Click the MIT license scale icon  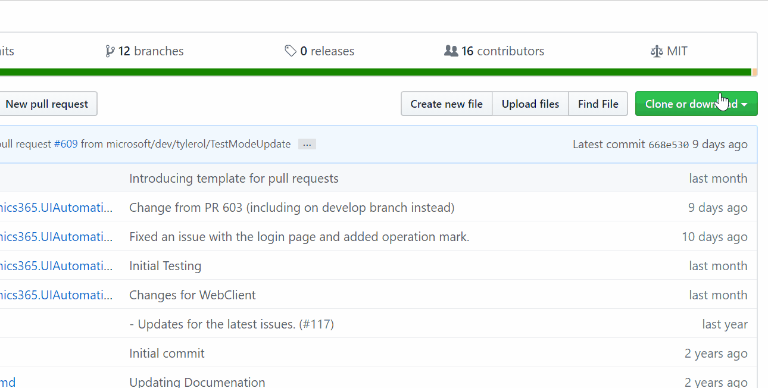point(657,51)
